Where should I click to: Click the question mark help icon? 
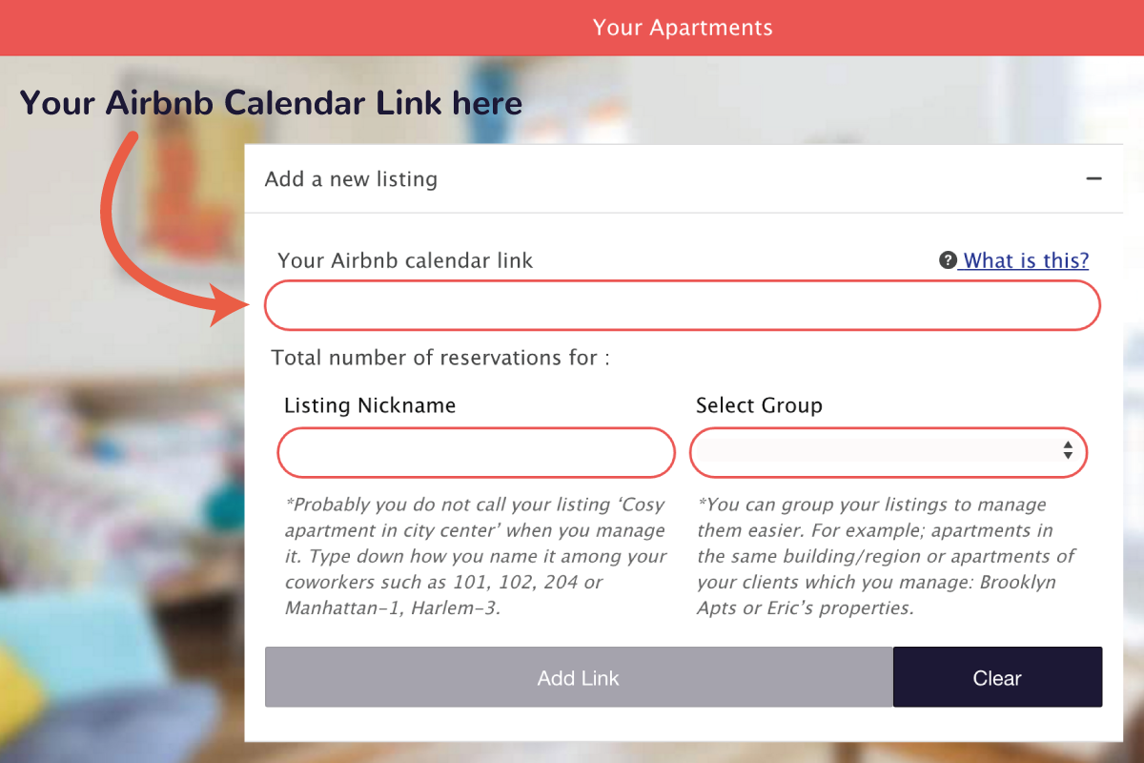pyautogui.click(x=948, y=260)
